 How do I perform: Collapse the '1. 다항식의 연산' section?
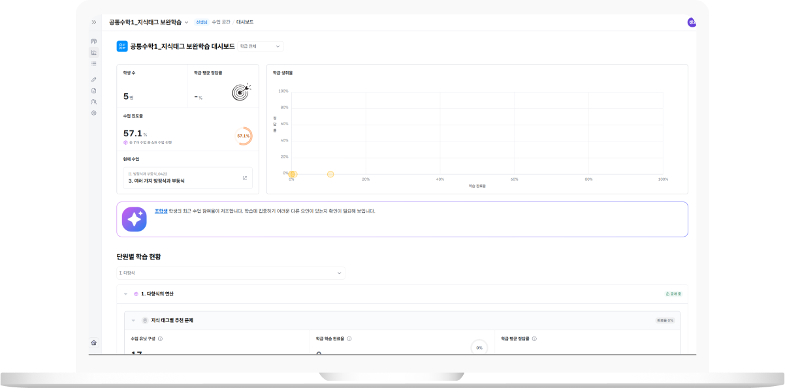pos(125,294)
